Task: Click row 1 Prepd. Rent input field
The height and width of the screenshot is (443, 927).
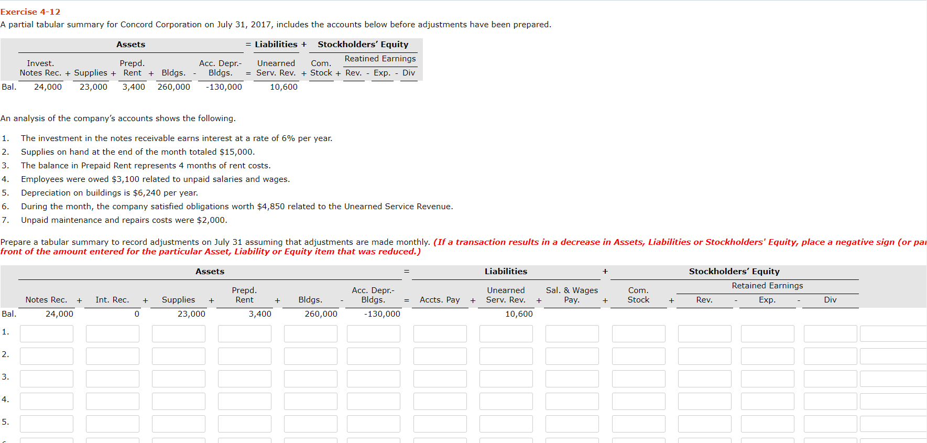Action: (245, 333)
